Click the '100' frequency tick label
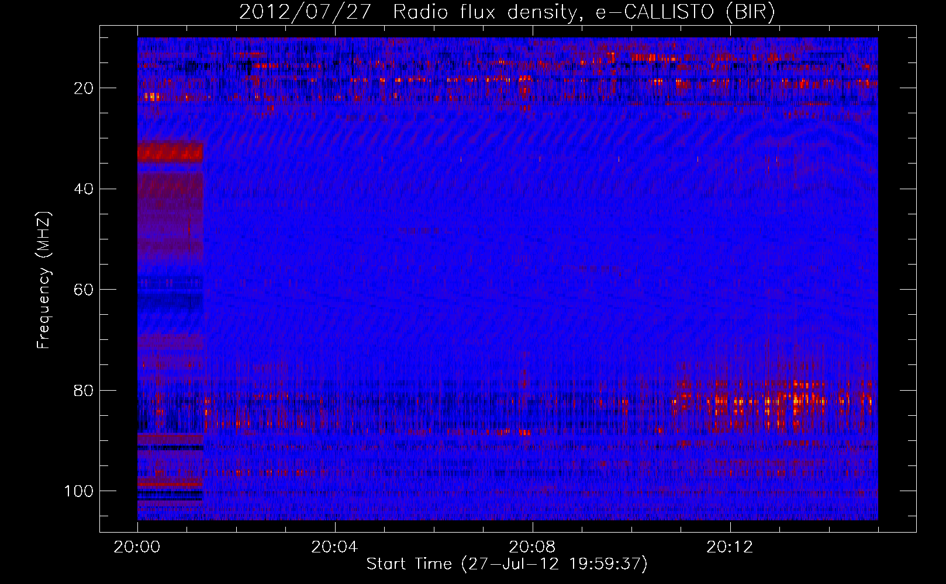This screenshot has height=584, width=946. coord(79,491)
